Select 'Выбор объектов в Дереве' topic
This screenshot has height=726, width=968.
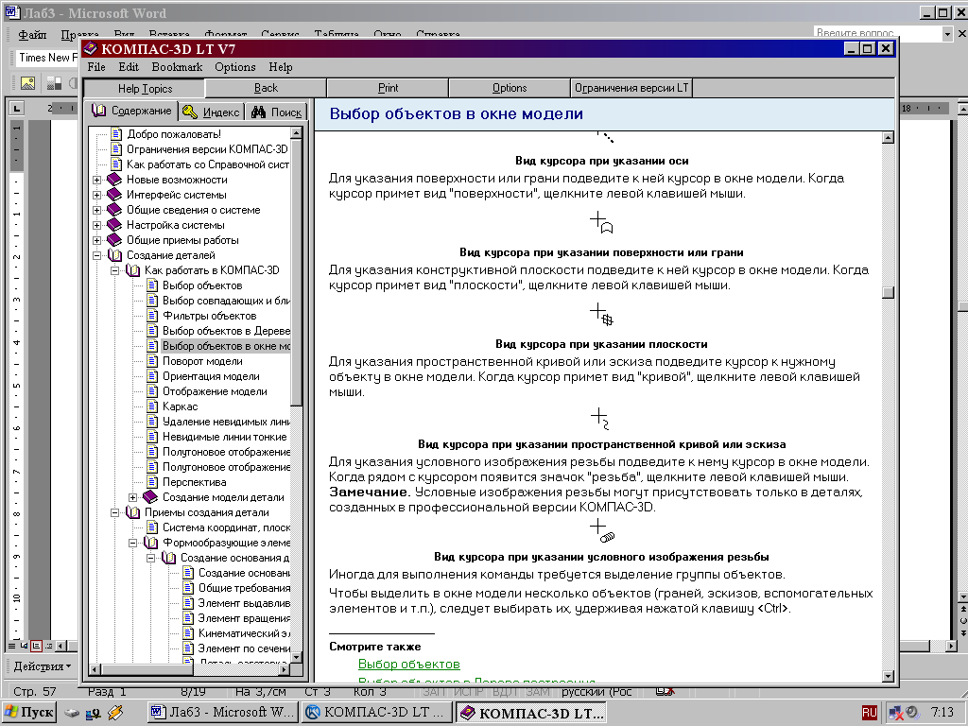tap(226, 331)
